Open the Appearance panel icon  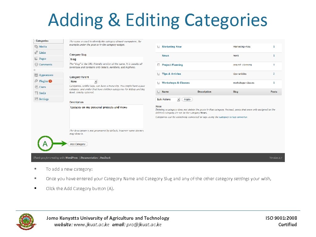[x=36, y=75]
